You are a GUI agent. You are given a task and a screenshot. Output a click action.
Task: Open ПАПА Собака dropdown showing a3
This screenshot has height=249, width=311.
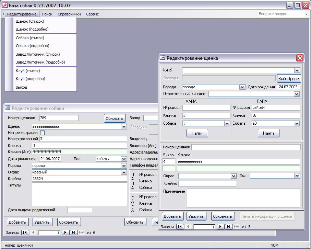click(x=297, y=123)
